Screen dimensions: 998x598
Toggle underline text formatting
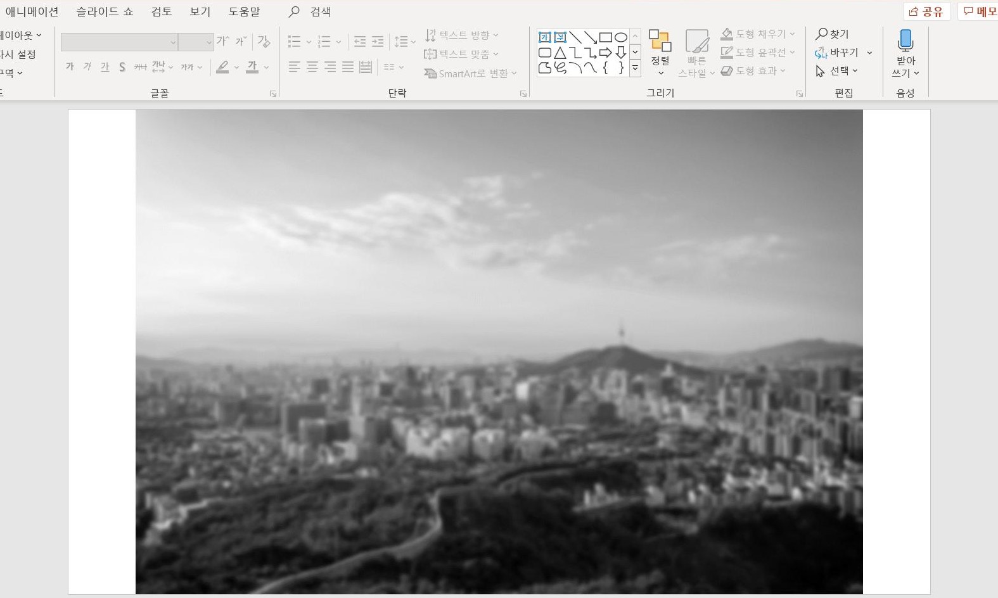point(105,67)
